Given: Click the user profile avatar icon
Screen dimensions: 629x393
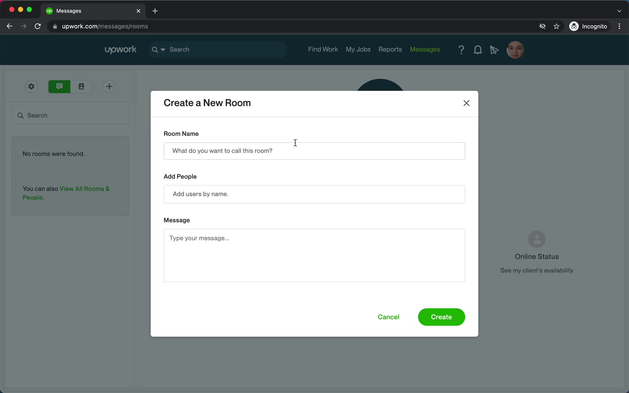Looking at the screenshot, I should (x=515, y=50).
